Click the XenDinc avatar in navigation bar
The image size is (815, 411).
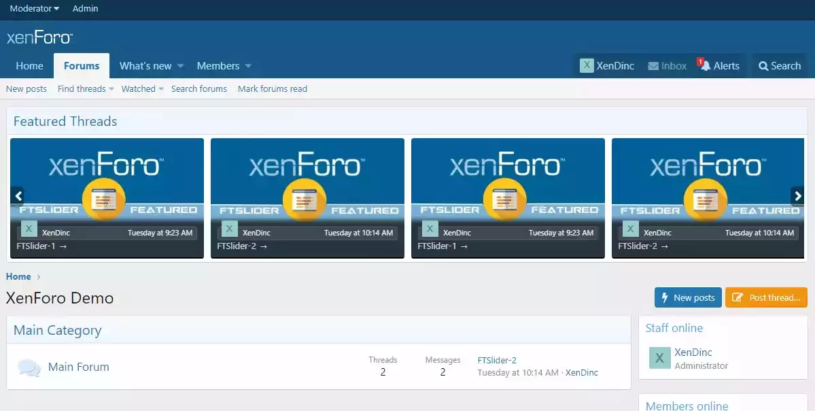click(587, 65)
